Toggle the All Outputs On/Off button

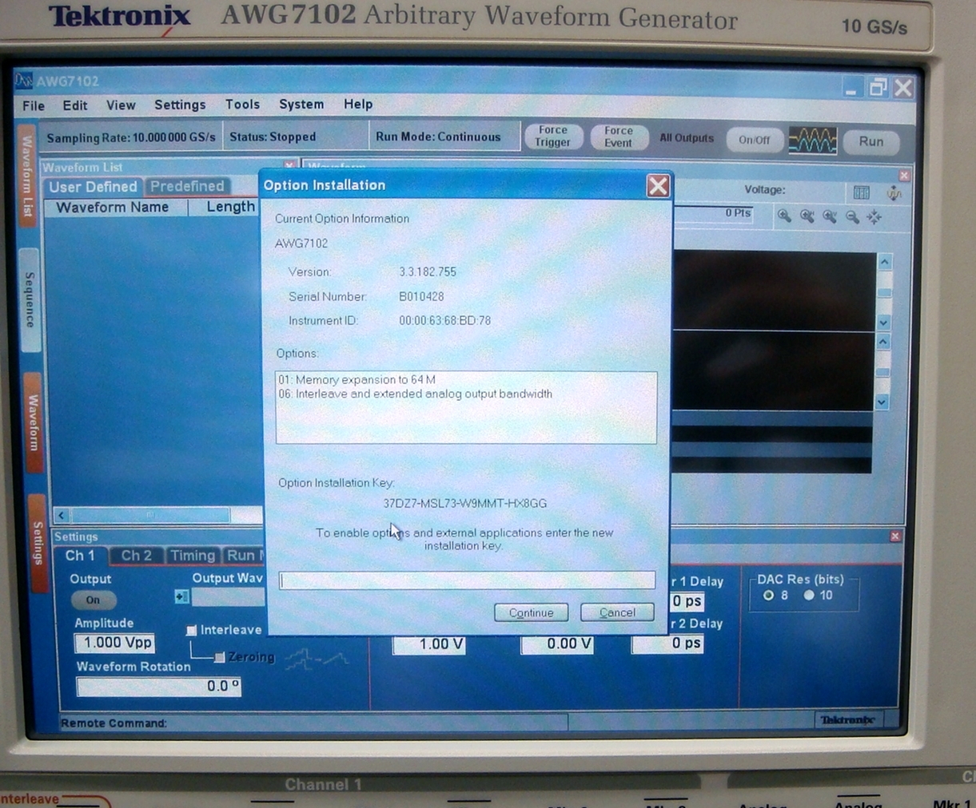[x=754, y=140]
